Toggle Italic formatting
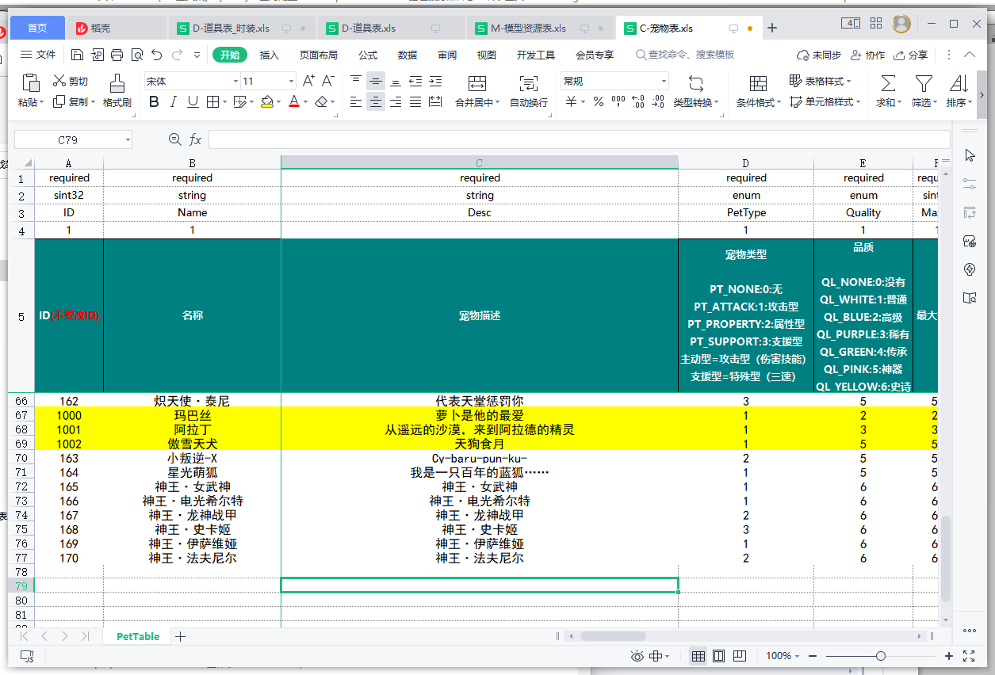Image resolution: width=995 pixels, height=675 pixels. pyautogui.click(x=173, y=101)
